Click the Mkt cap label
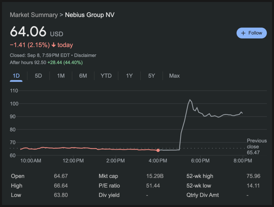Screen dimensions: 274x207 [108, 176]
